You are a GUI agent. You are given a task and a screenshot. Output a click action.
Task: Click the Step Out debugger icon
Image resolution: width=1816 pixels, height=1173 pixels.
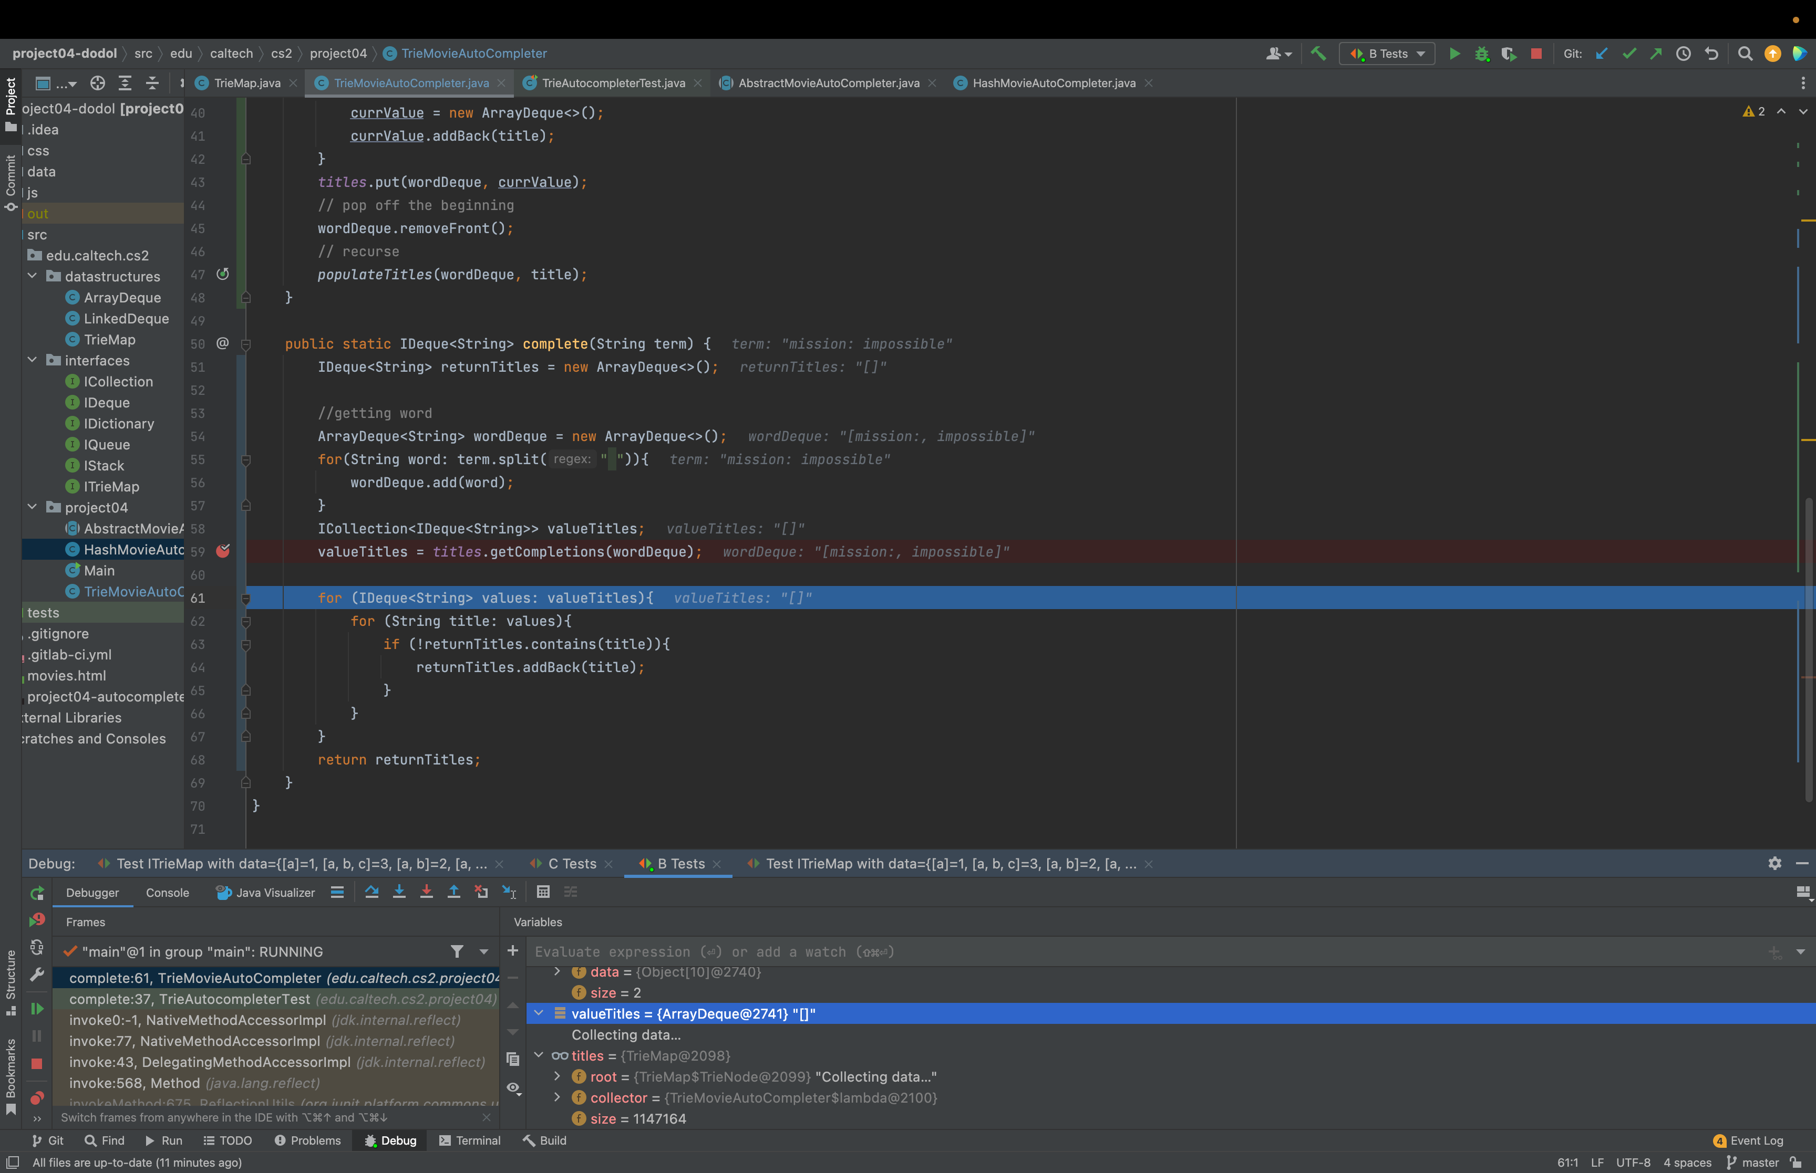coord(453,892)
